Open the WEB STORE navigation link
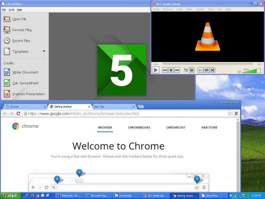This screenshot has width=265, height=199. click(x=209, y=128)
